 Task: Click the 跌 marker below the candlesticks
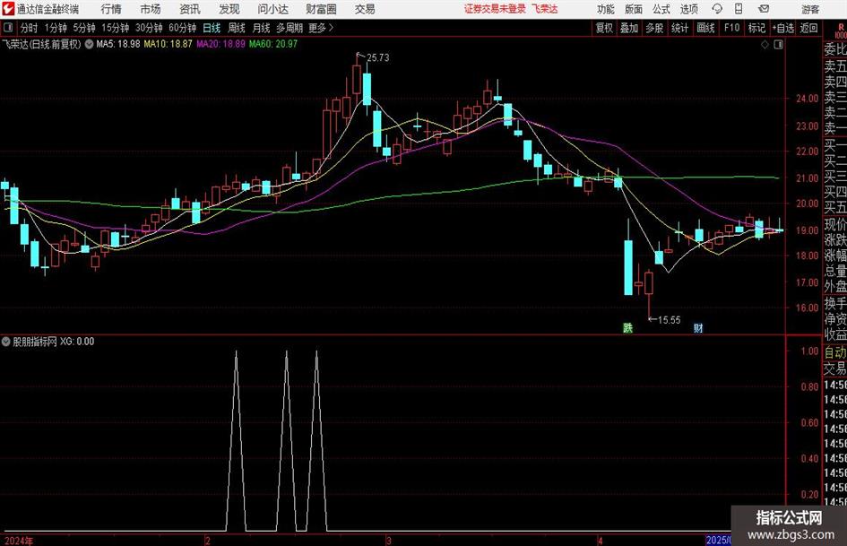point(627,327)
